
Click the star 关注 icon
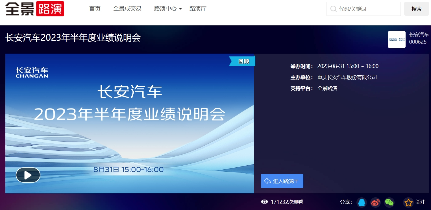[x=408, y=202]
